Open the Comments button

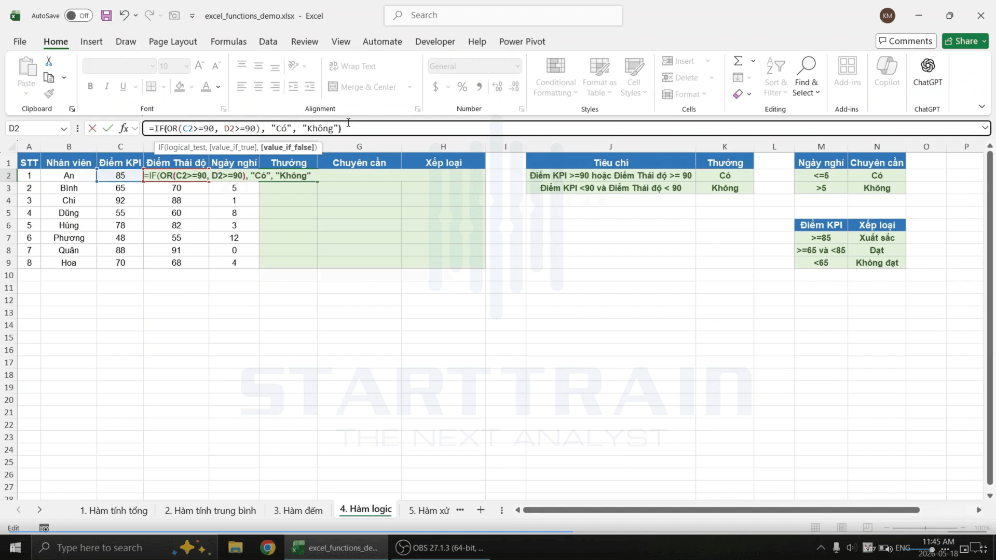coord(906,41)
